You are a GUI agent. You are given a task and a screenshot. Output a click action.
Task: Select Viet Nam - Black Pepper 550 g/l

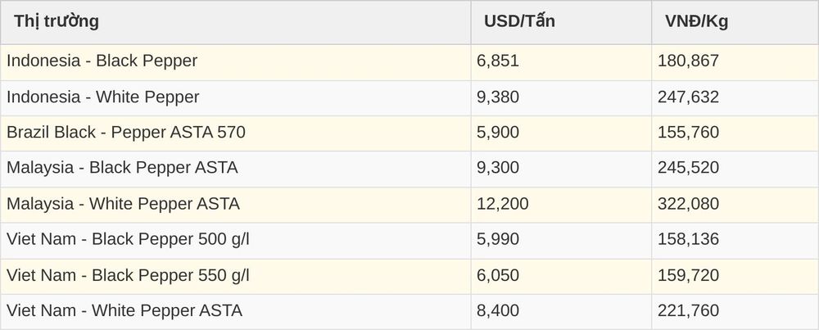pyautogui.click(x=409, y=277)
